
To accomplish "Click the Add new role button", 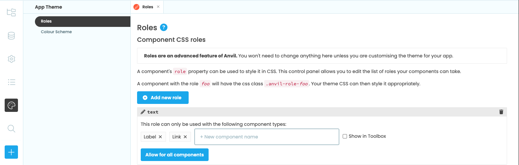I will (163, 98).
